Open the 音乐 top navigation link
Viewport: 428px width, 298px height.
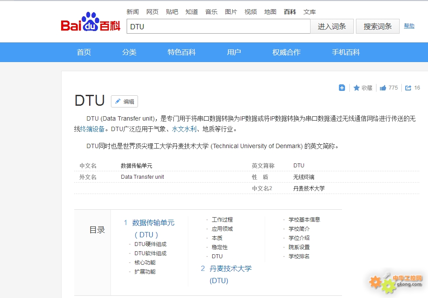(x=211, y=12)
